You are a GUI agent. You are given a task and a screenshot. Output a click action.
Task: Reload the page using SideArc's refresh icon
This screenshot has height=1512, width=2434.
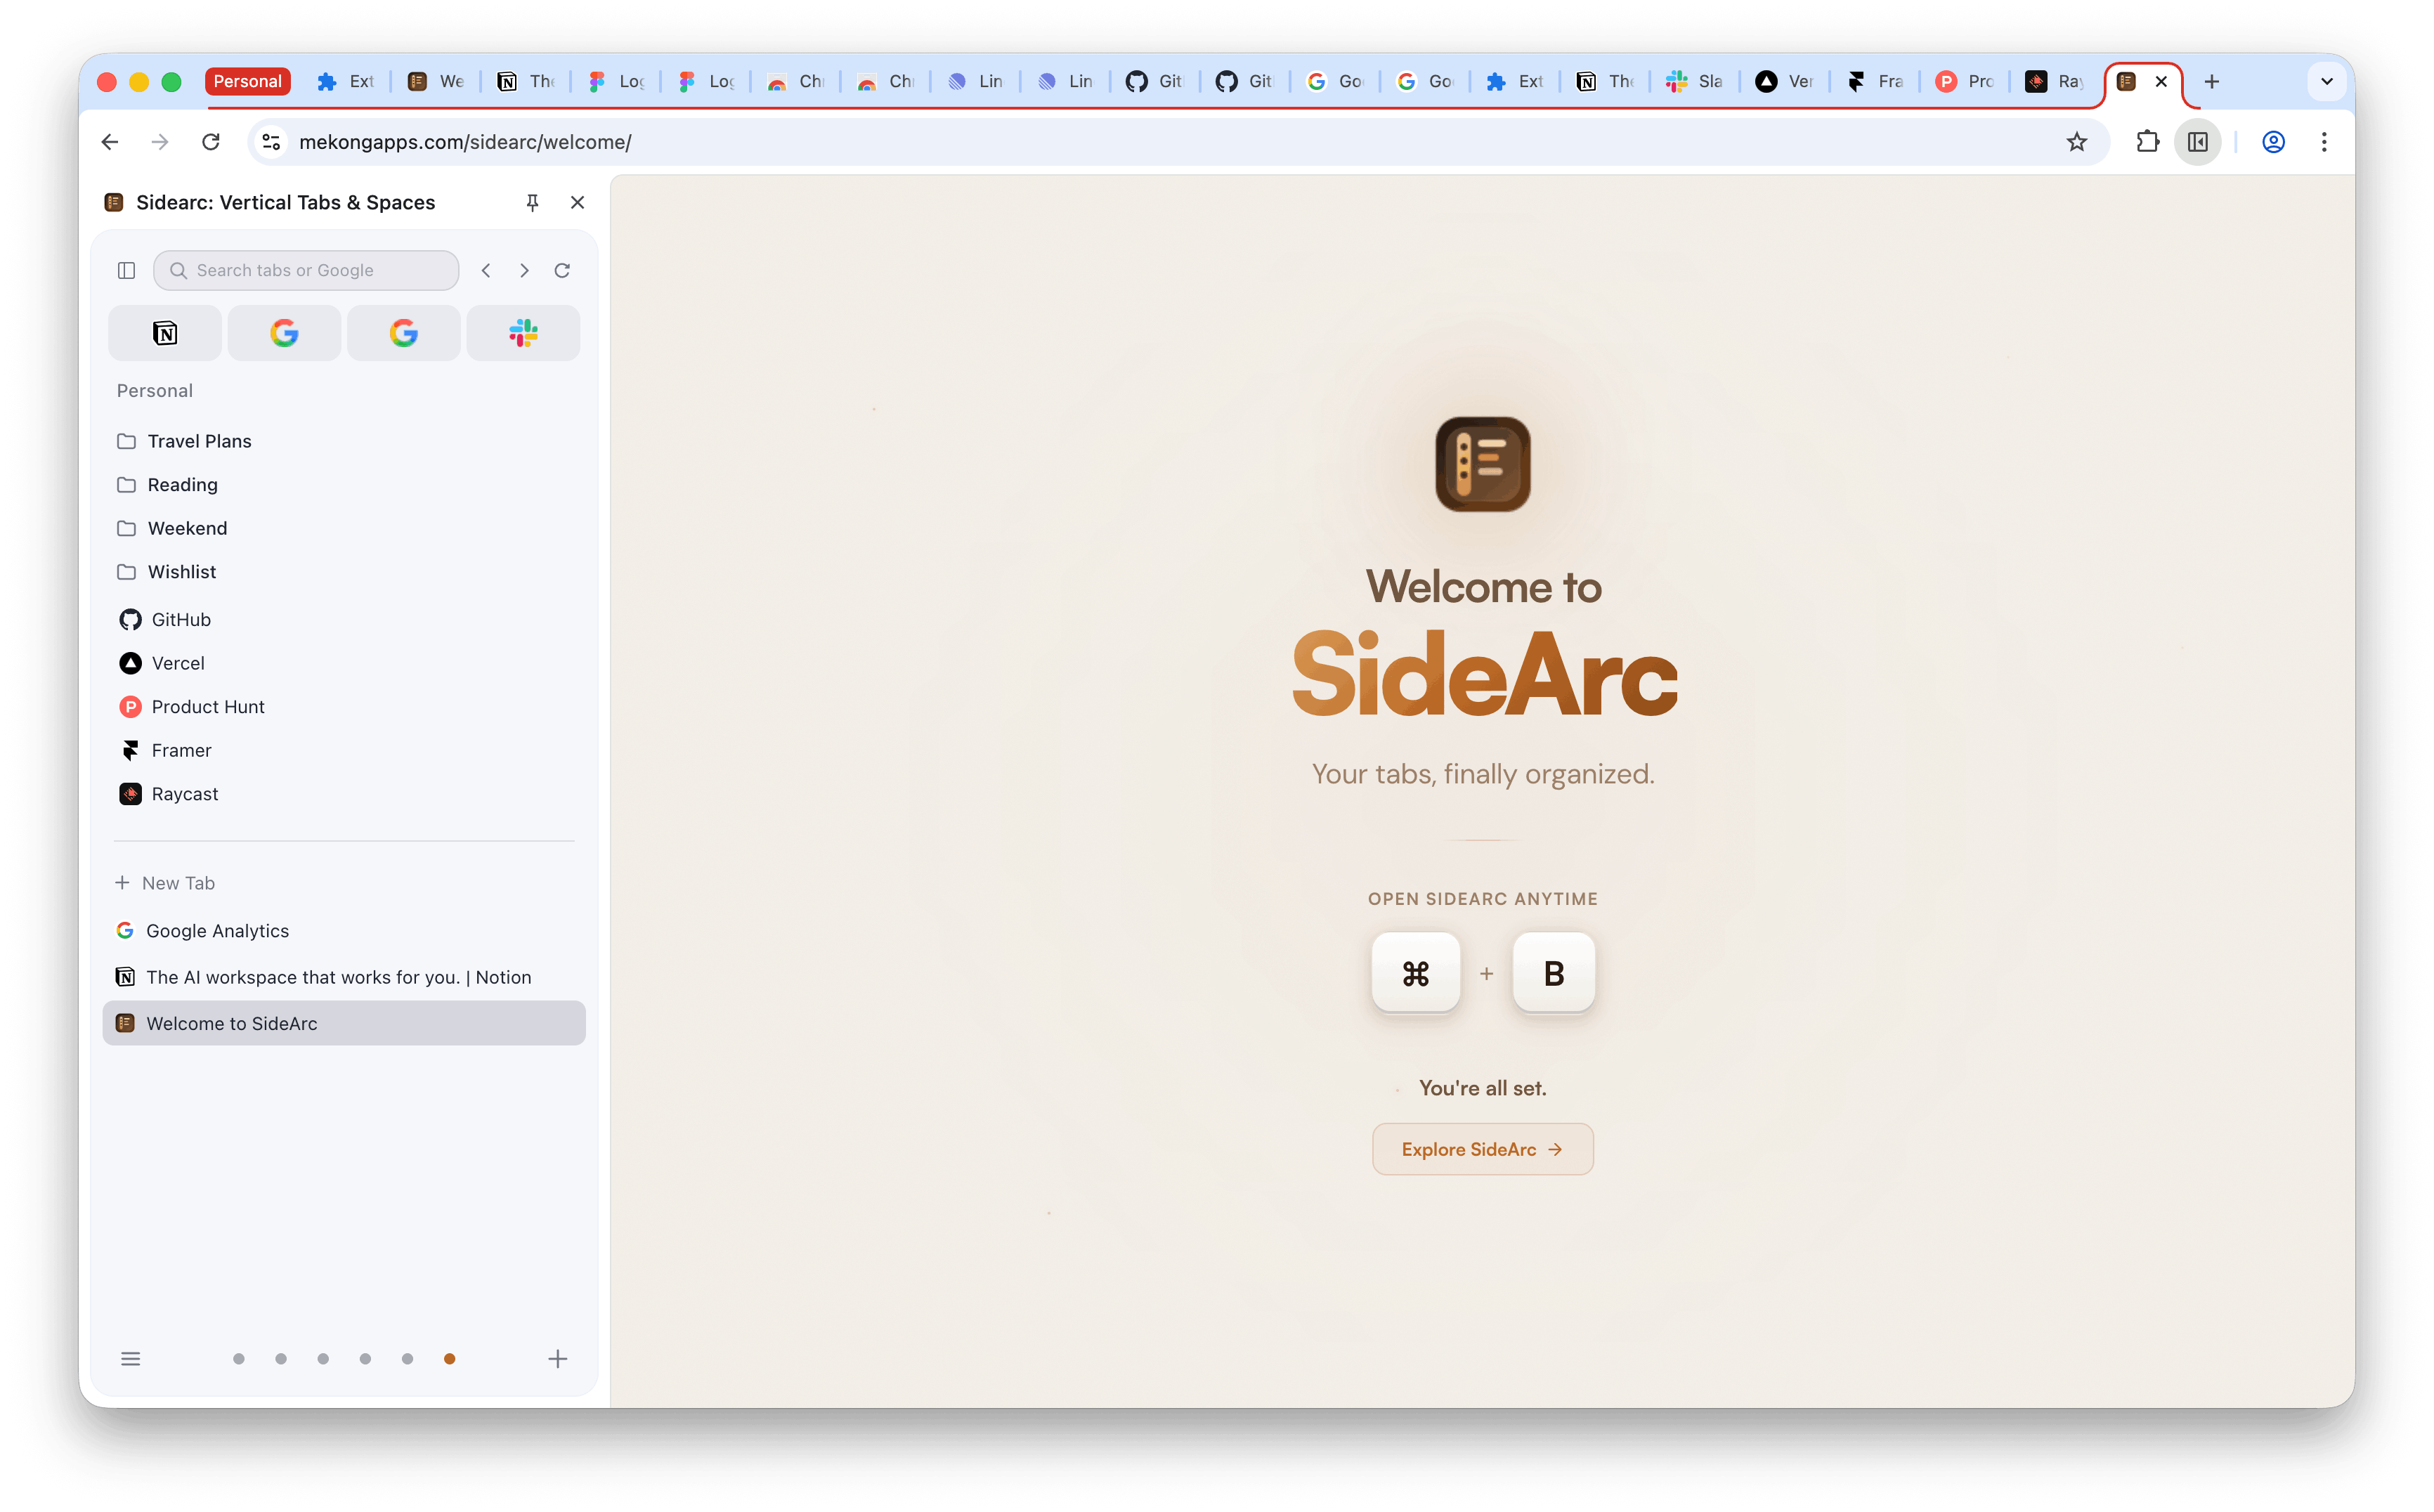coord(562,270)
